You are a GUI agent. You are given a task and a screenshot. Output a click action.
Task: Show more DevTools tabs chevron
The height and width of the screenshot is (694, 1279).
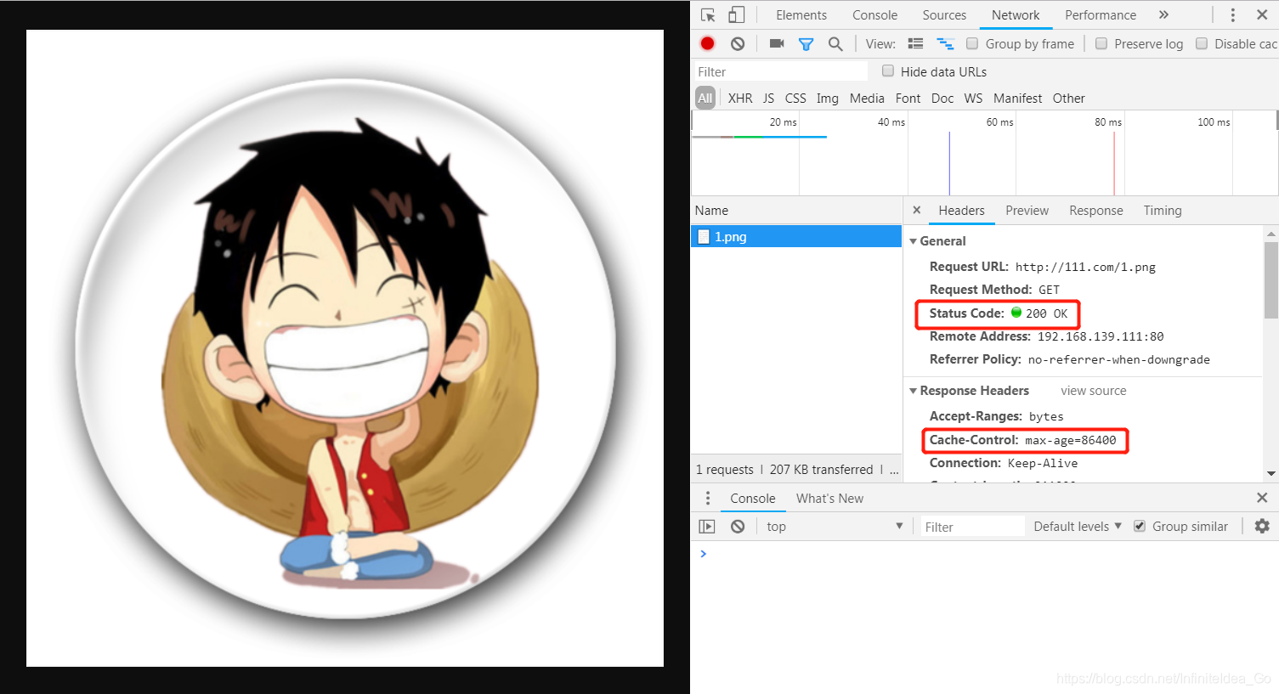1163,15
